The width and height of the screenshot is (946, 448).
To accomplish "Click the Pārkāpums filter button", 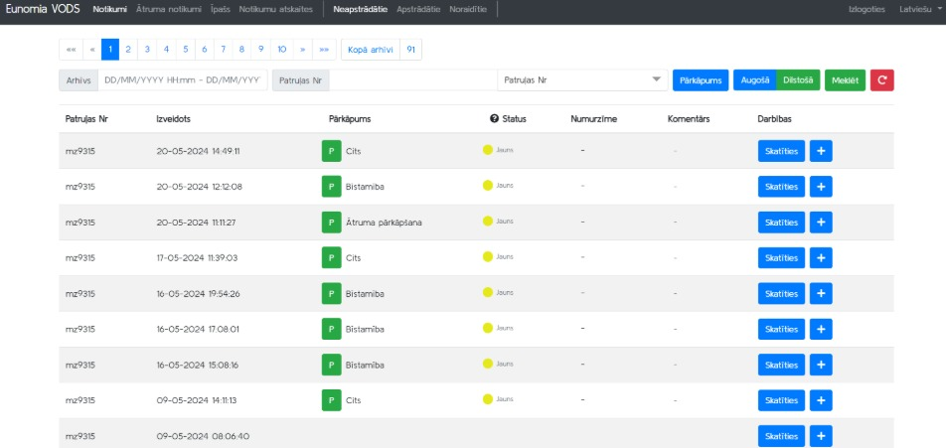I will [701, 80].
